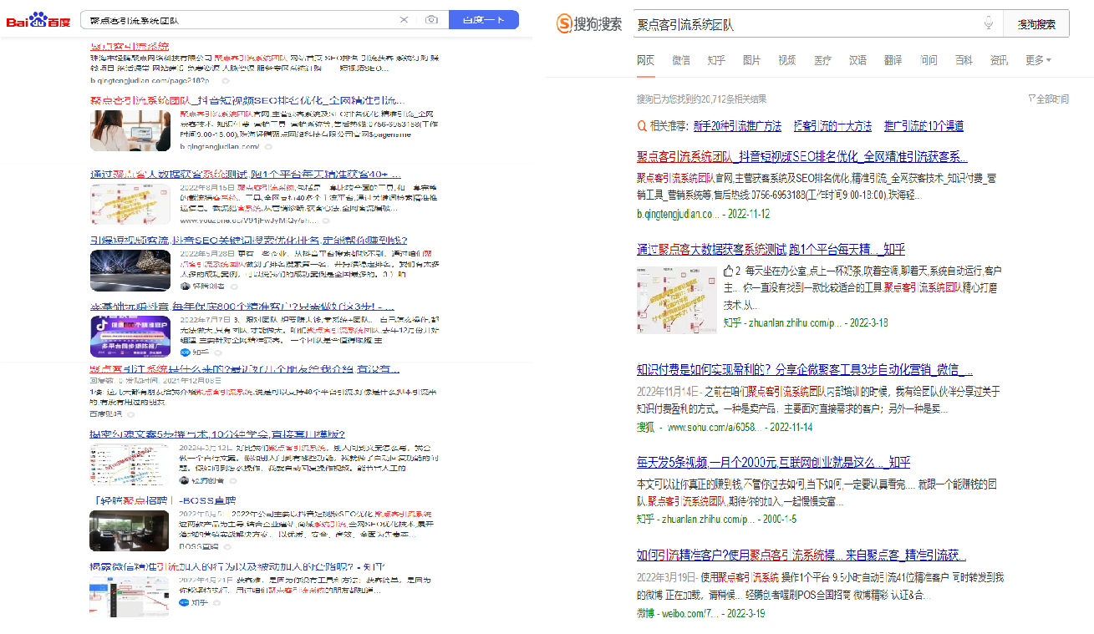The height and width of the screenshot is (634, 1094).
Task: Open Baidu result 通过聚点客大数据获客系统测试
Action: click(244, 174)
